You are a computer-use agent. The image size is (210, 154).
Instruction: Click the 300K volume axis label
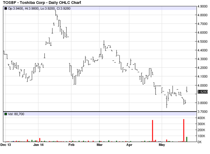point(201,124)
